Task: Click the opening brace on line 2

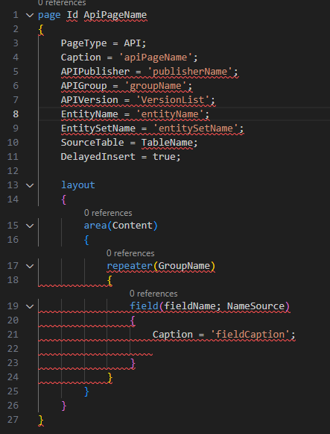Action: tap(41, 29)
